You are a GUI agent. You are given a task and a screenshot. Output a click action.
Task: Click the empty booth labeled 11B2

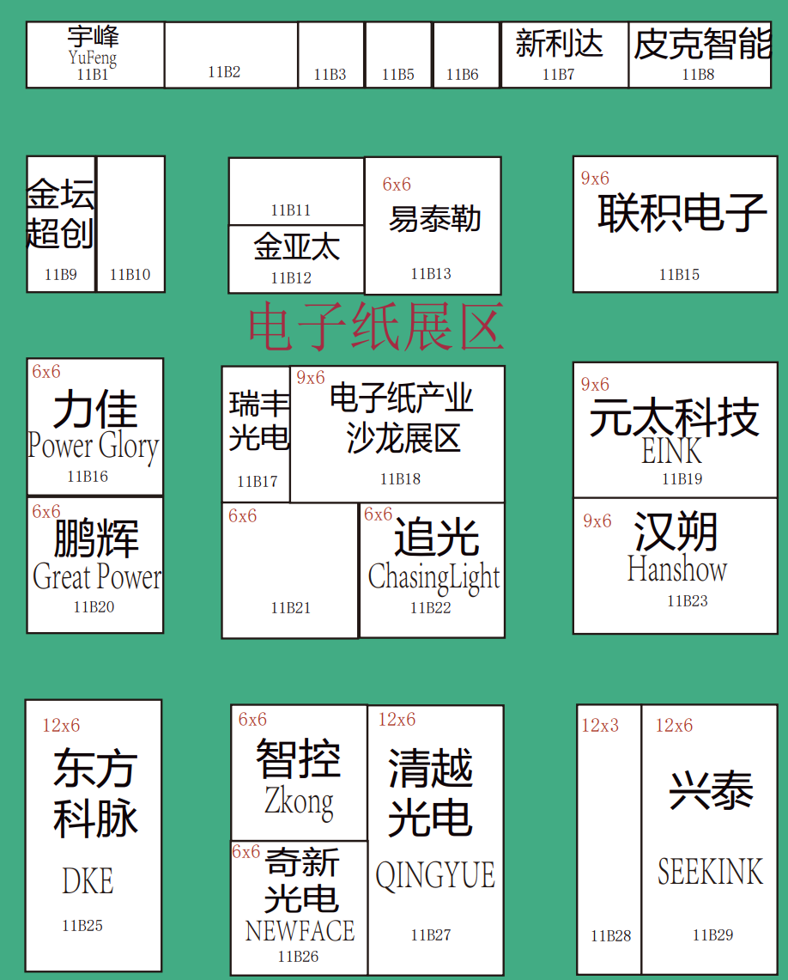231,55
